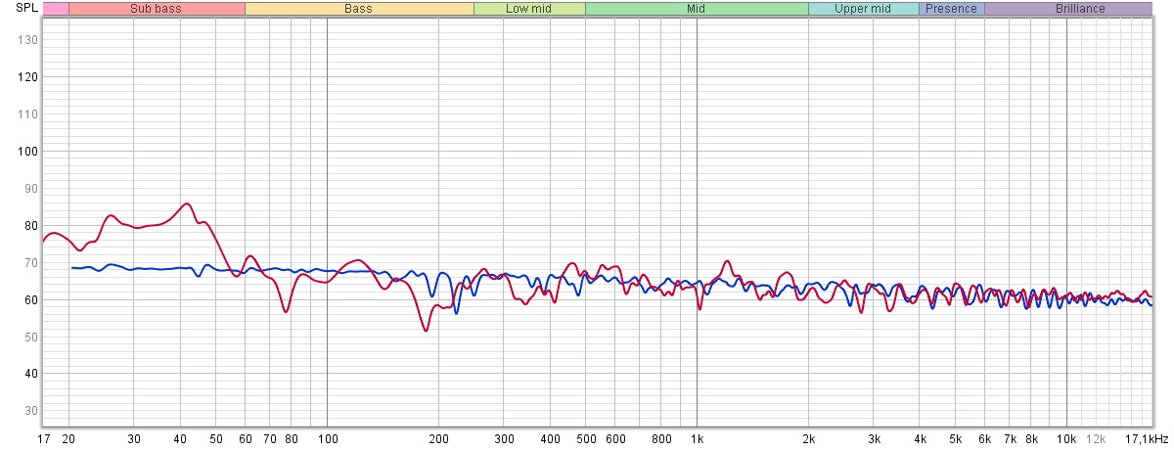Click the 100 value on SPL axis
The width and height of the screenshot is (1174, 451).
click(x=27, y=152)
